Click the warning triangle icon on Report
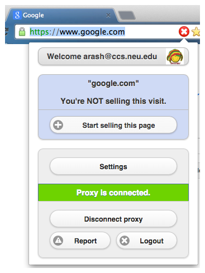Image resolution: width=205 pixels, height=273 pixels. click(58, 241)
